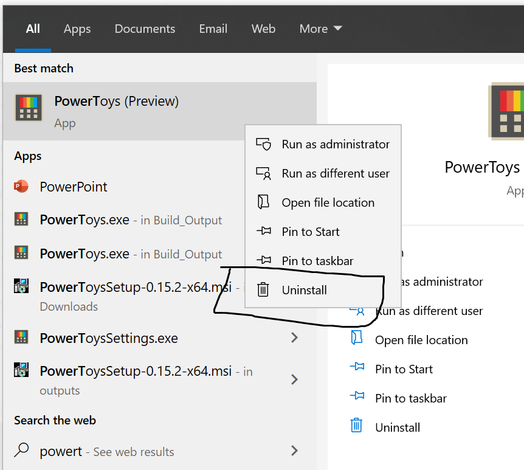Click the Uninstall trash icon in right panel
This screenshot has width=524, height=470.
pos(357,427)
